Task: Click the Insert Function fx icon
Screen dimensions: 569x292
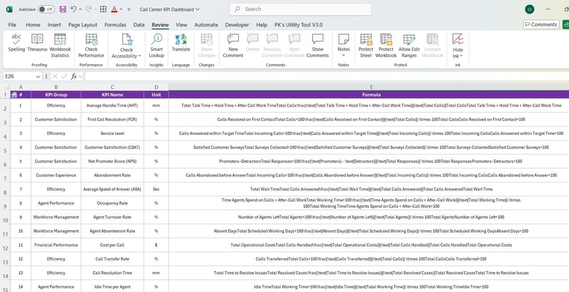Action: [x=74, y=77]
